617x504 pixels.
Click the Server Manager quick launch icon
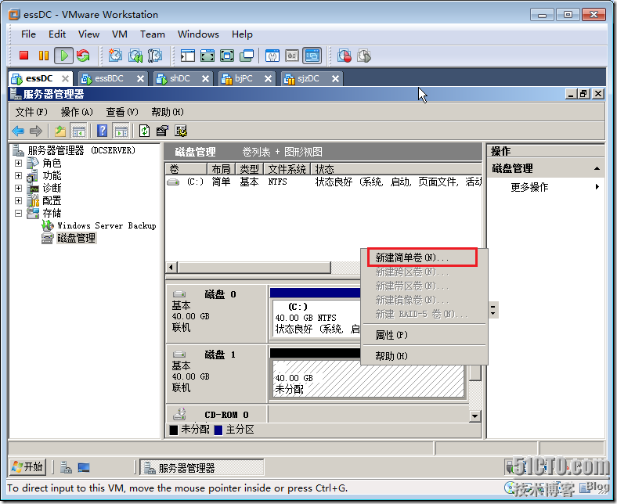click(66, 467)
